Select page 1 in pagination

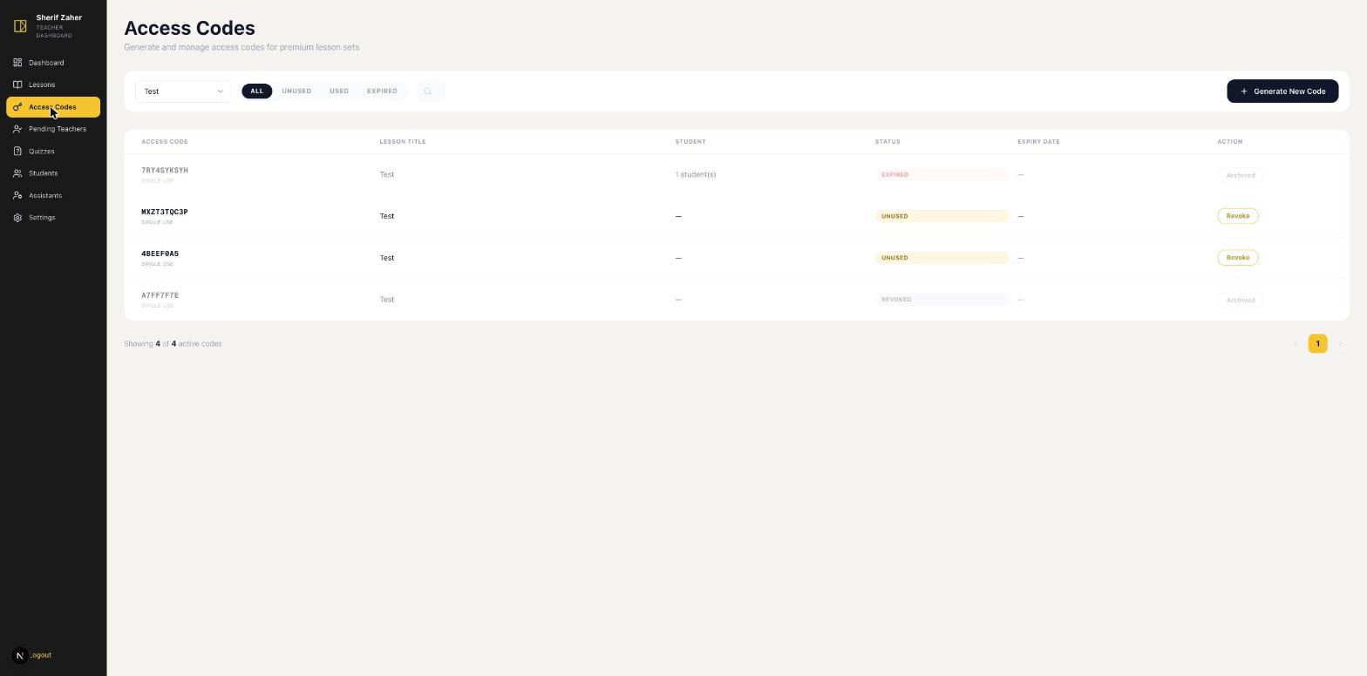point(1317,344)
